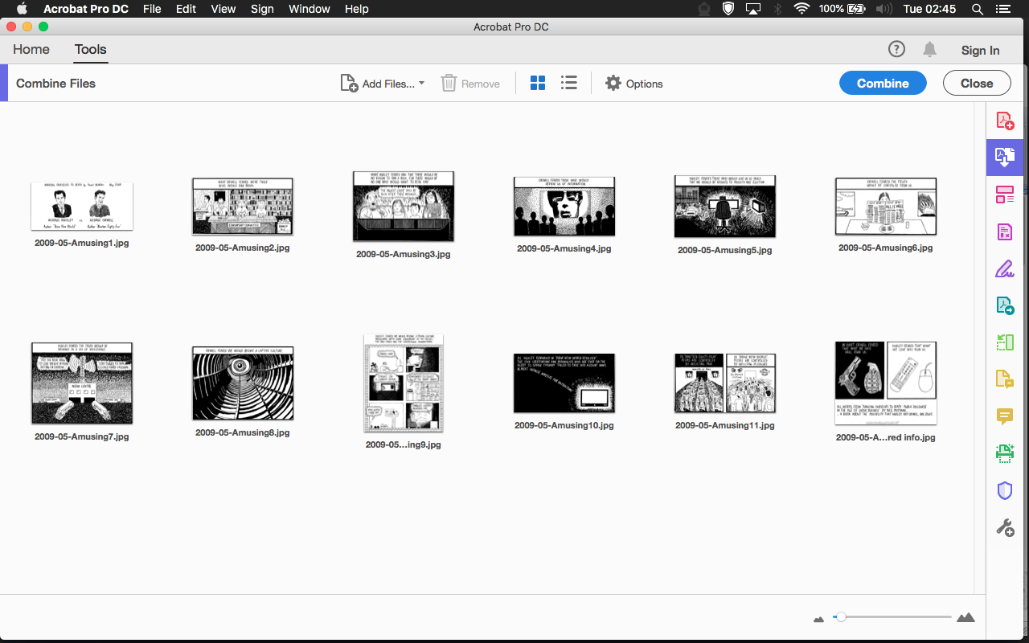This screenshot has height=643, width=1029.
Task: Open the Apple menu
Action: coord(22,9)
